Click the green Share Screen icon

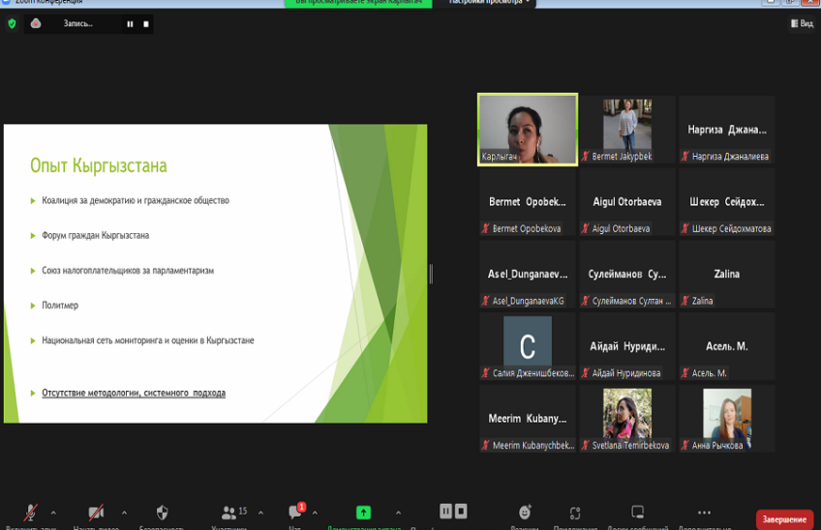363,513
